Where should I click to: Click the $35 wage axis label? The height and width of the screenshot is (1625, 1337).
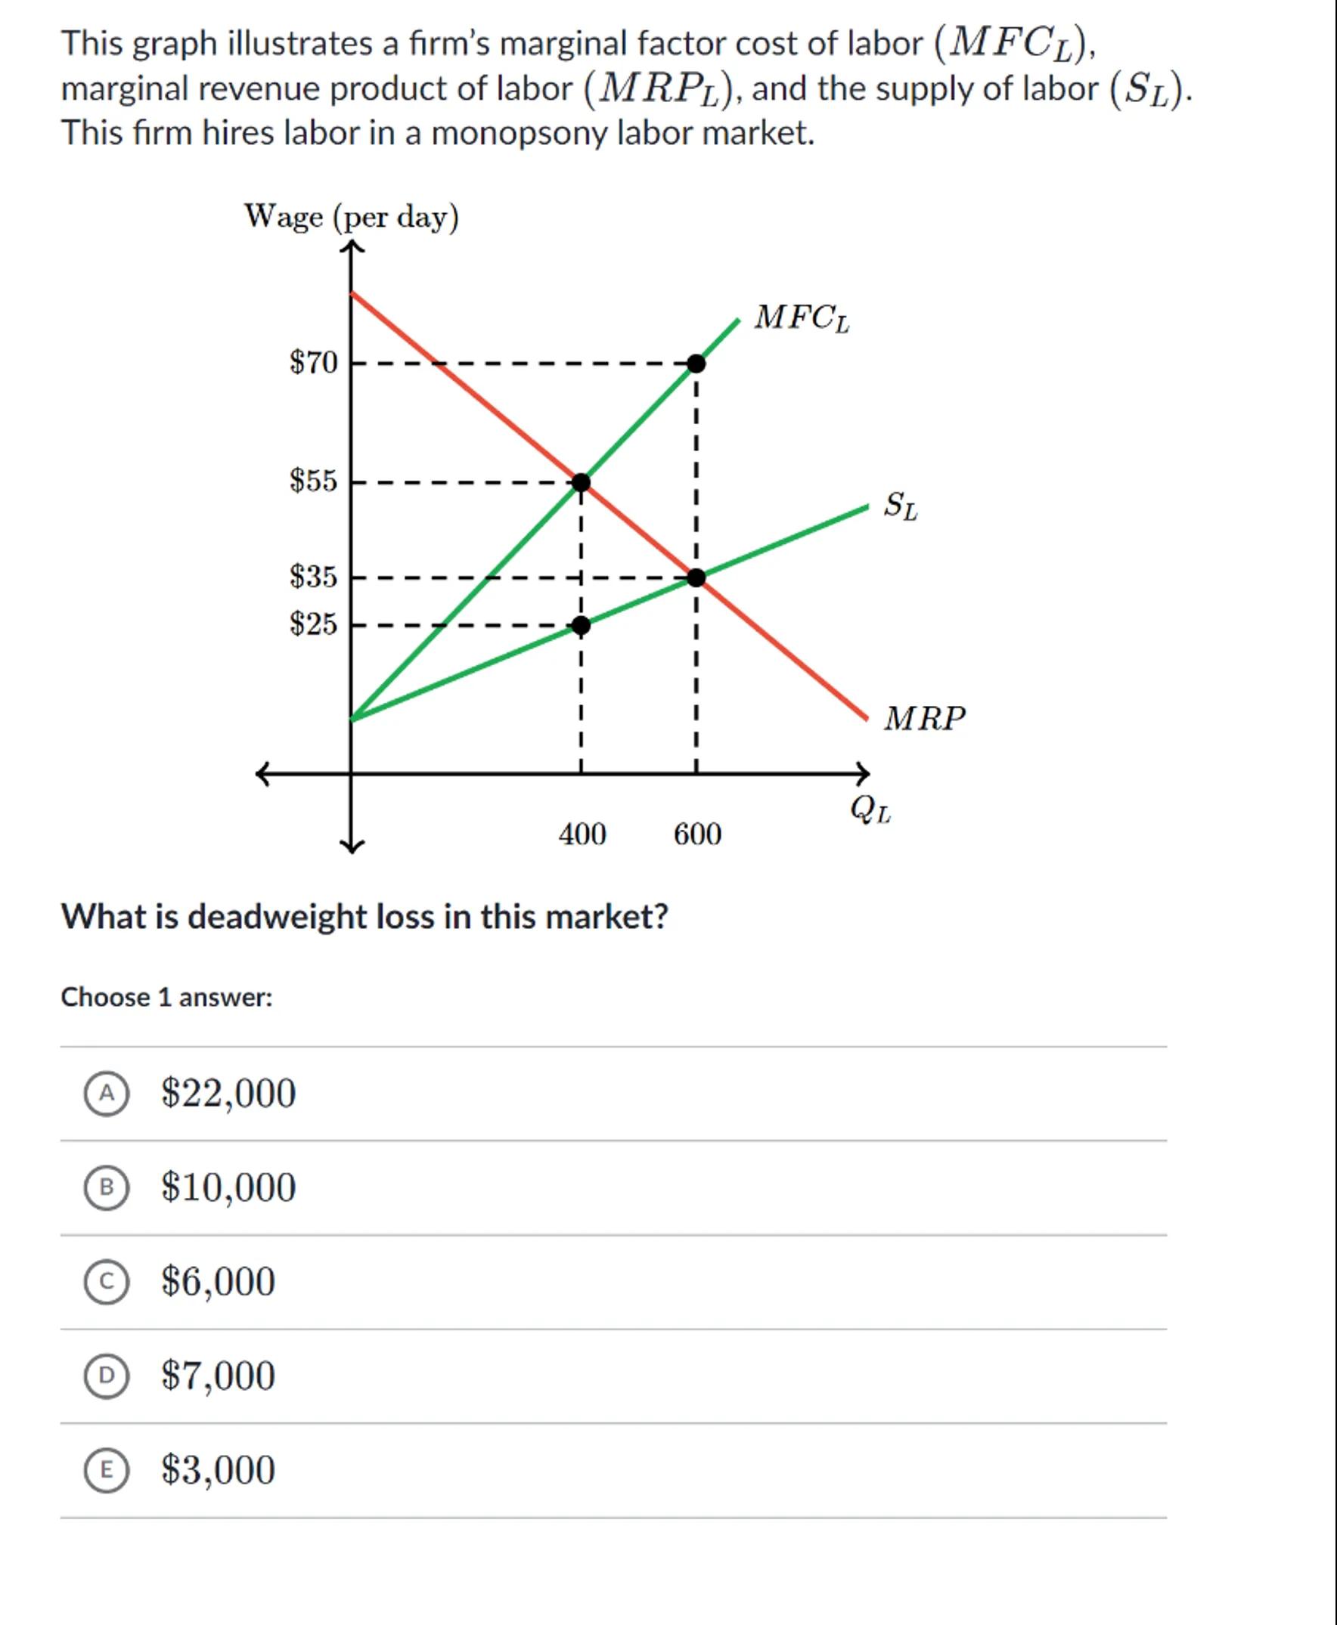coord(314,577)
